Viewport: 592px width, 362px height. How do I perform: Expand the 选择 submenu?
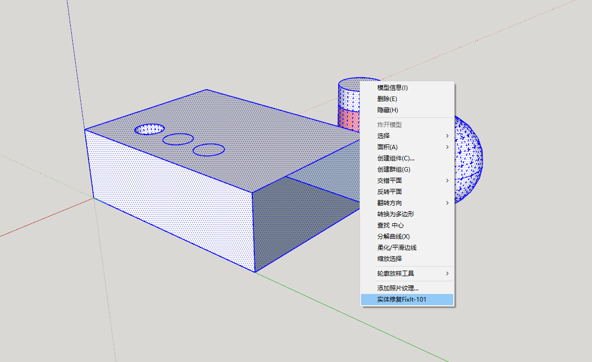click(447, 136)
